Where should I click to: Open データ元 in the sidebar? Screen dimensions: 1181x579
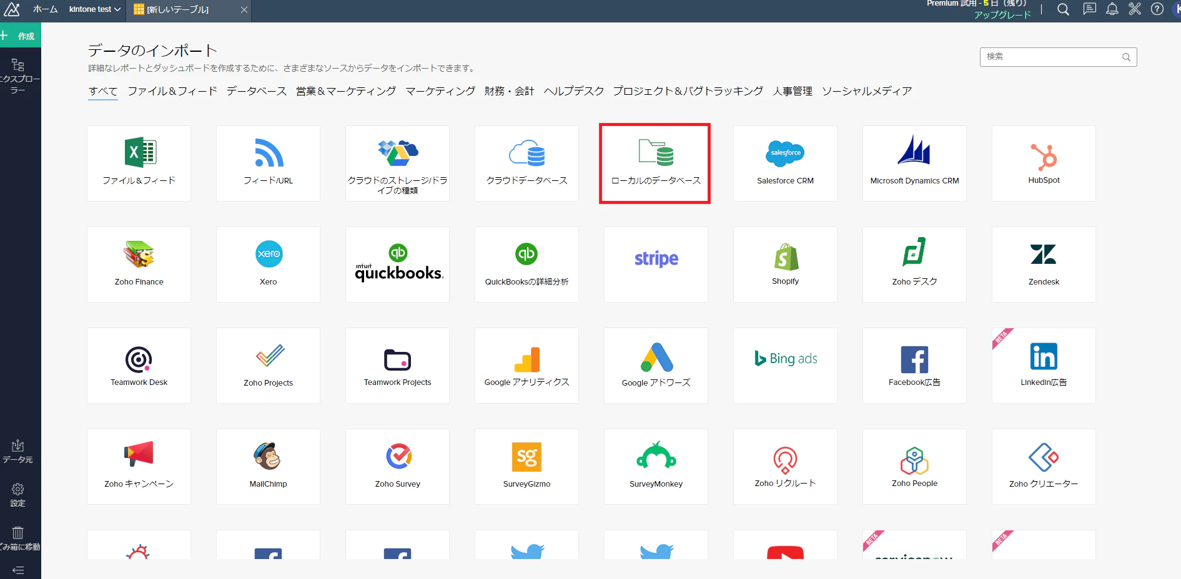pyautogui.click(x=17, y=452)
